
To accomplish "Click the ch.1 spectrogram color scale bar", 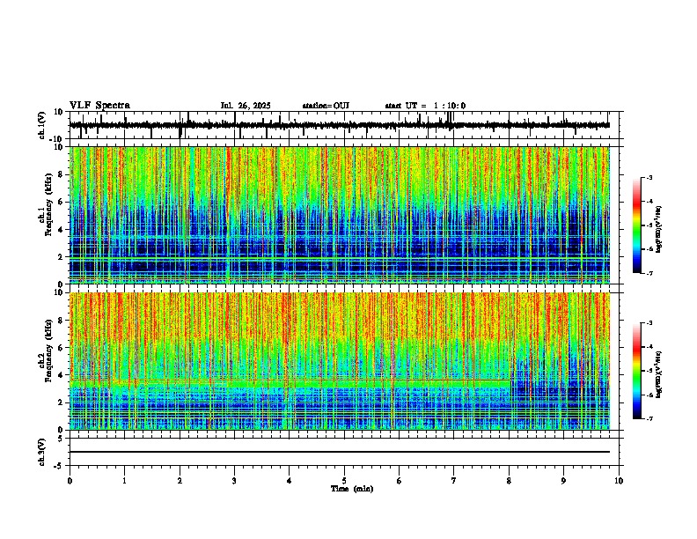I will pyautogui.click(x=637, y=225).
